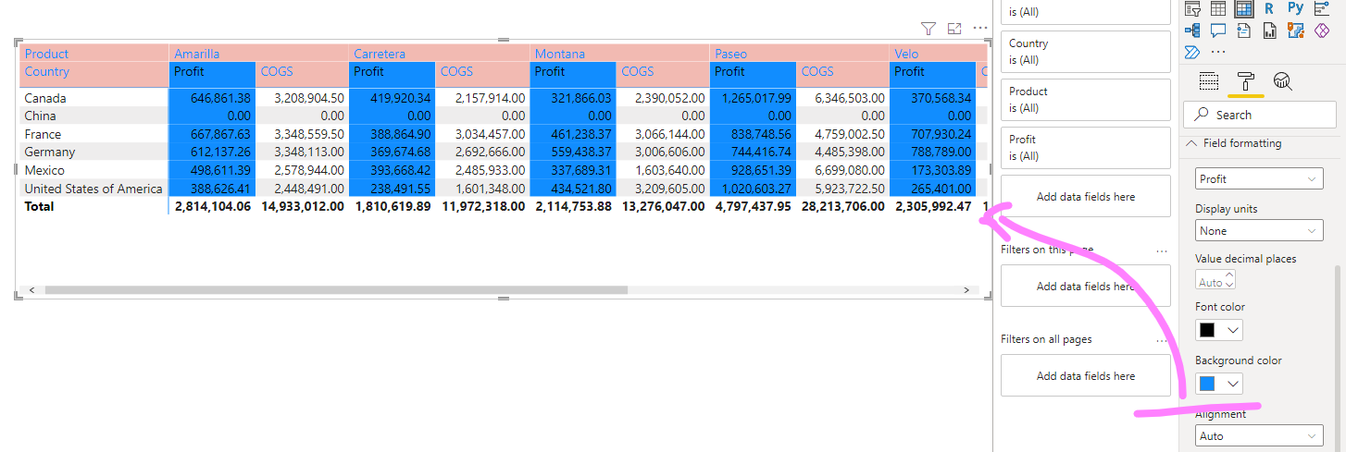Select the Slicer visual icon
1346x452 pixels.
tap(1193, 9)
